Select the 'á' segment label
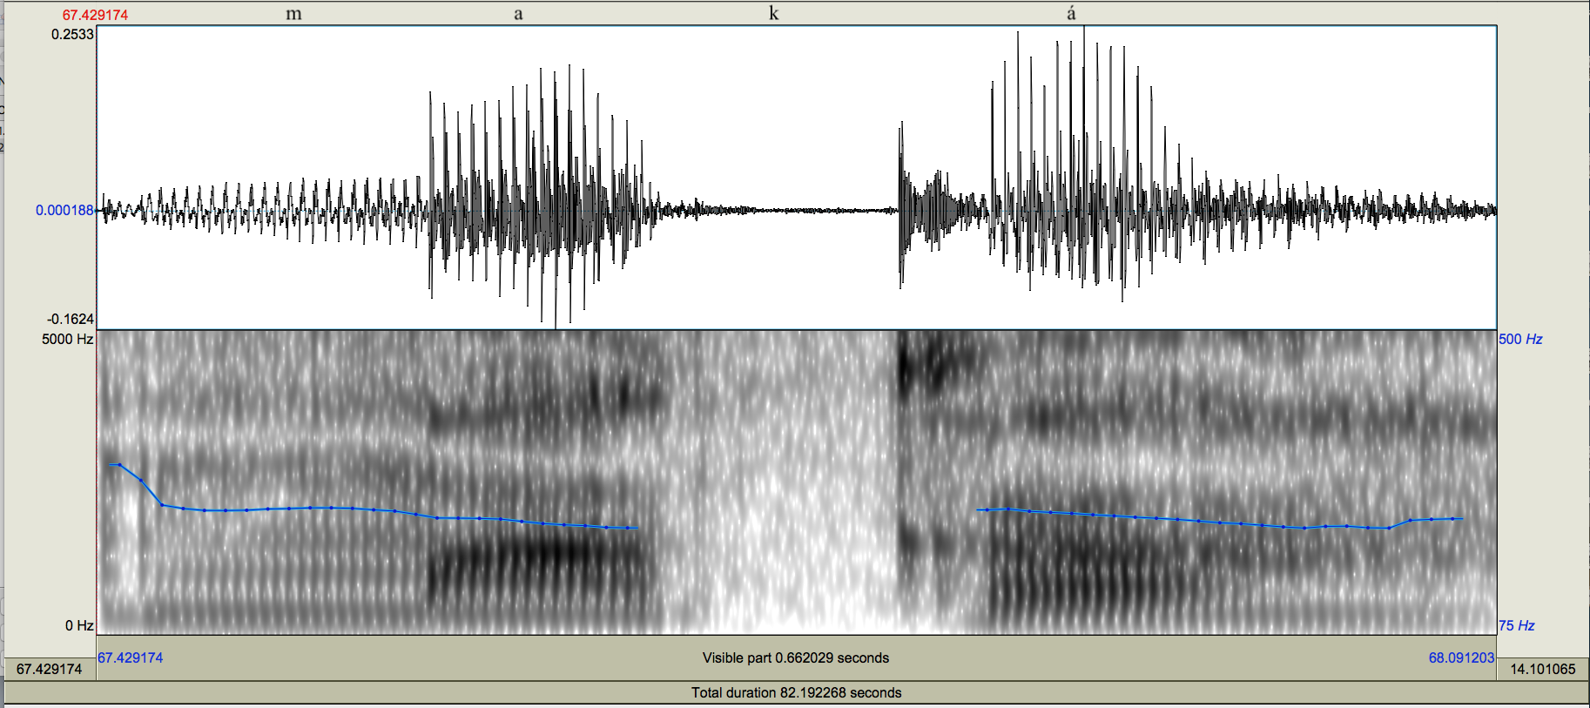Screen dimensions: 1590x708 point(1071,14)
